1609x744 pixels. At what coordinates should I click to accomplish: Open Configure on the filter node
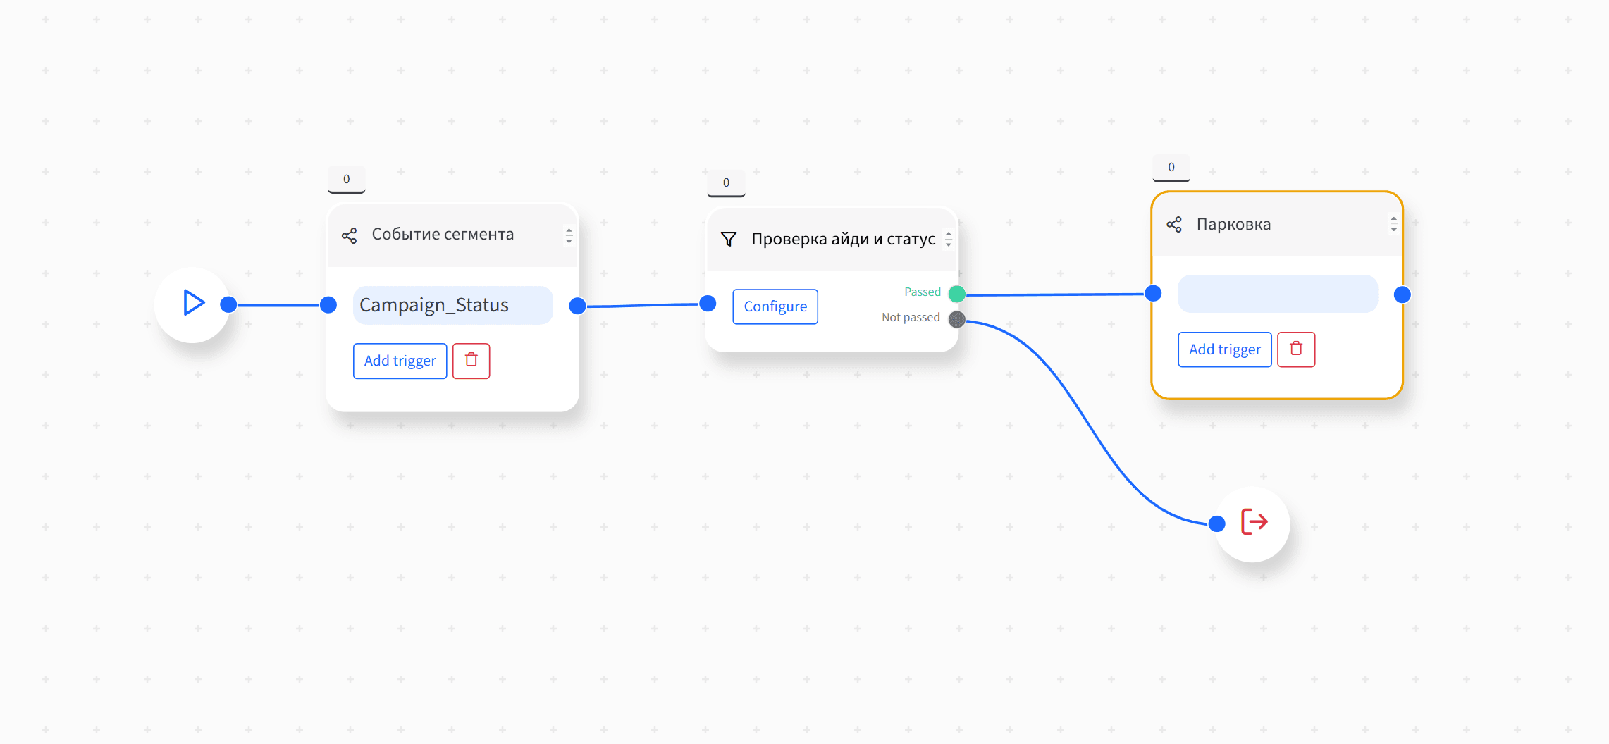[775, 306]
